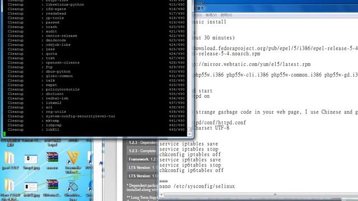
Task: Click the 'harset UTF-8' line in Notepad
Action: [x=211, y=128]
